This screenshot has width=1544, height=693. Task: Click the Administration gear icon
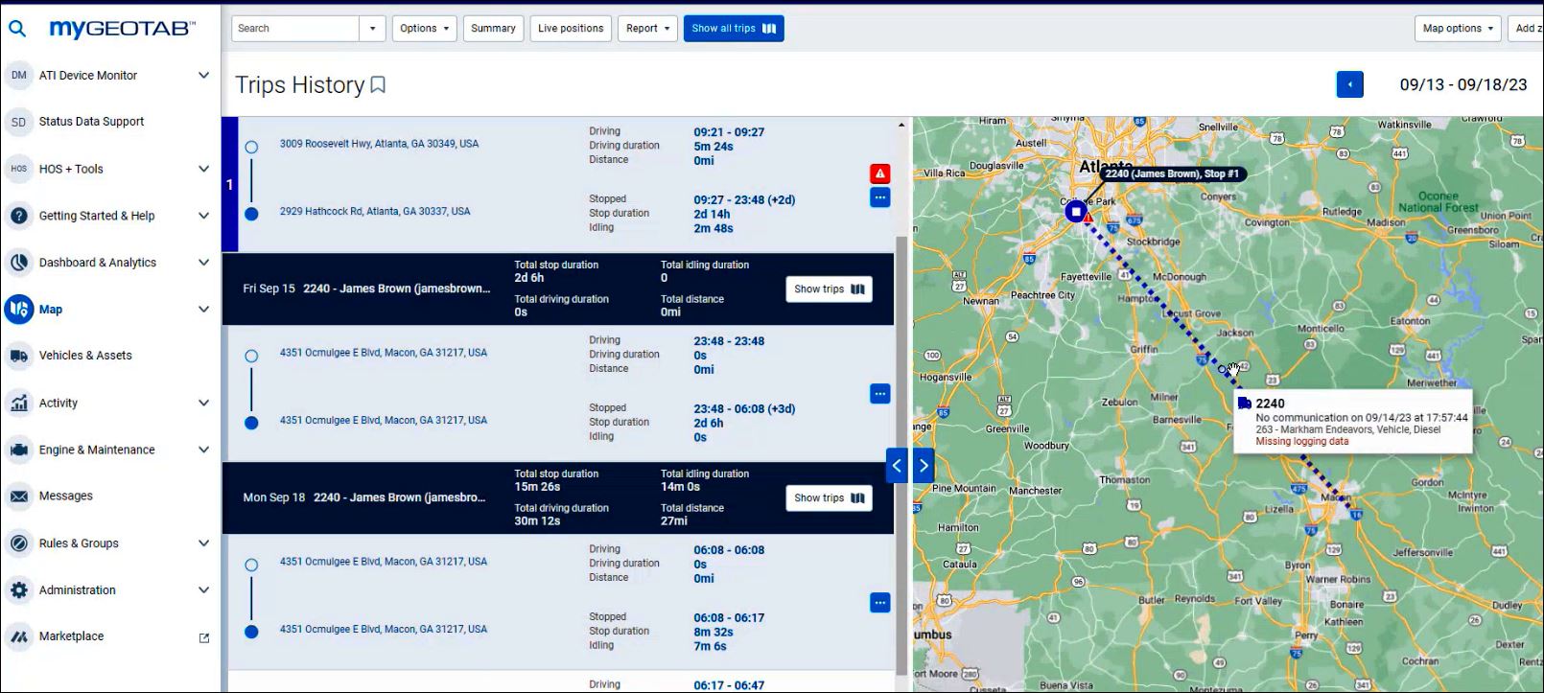coord(19,590)
